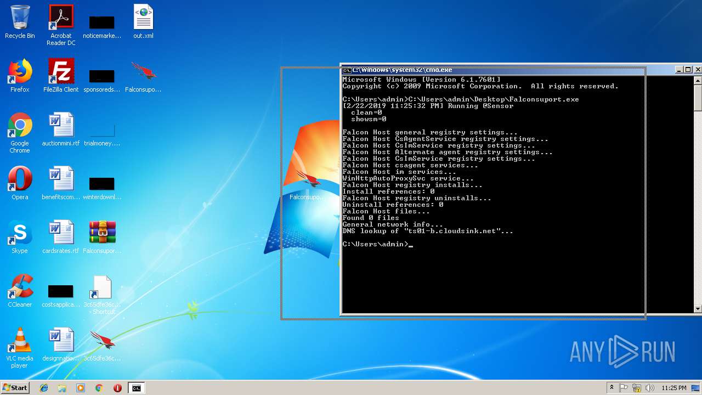Show hidden tray icons arrow
The height and width of the screenshot is (395, 702).
tap(612, 388)
